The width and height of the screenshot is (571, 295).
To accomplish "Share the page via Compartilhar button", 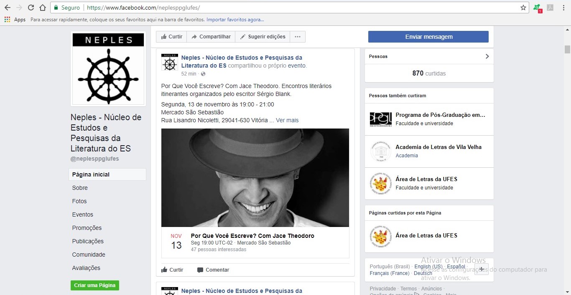I will pos(211,37).
